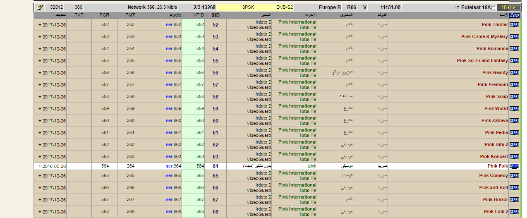Click audio language 'ser' in the Pink Folk row
The image size is (527, 218).
pos(169,166)
